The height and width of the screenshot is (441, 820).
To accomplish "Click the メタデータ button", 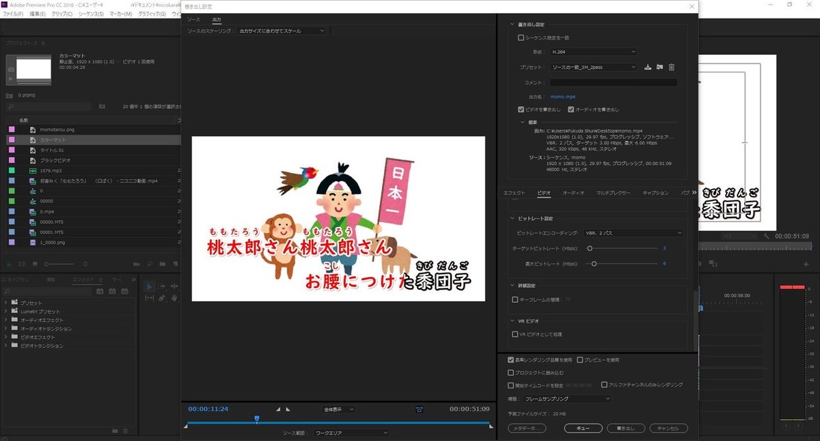I will (527, 429).
